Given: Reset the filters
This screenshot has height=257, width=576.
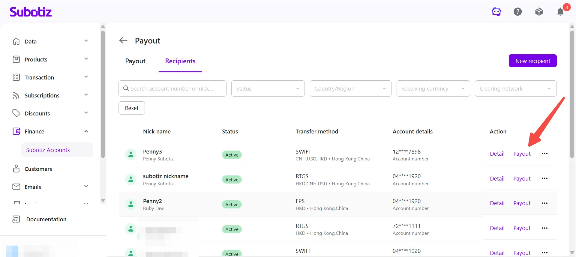Looking at the screenshot, I should tap(132, 108).
